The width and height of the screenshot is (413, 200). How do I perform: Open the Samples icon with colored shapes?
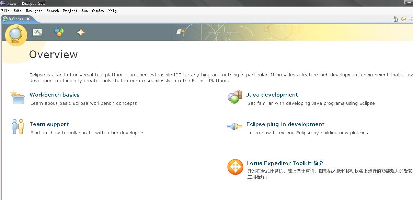tap(59, 32)
